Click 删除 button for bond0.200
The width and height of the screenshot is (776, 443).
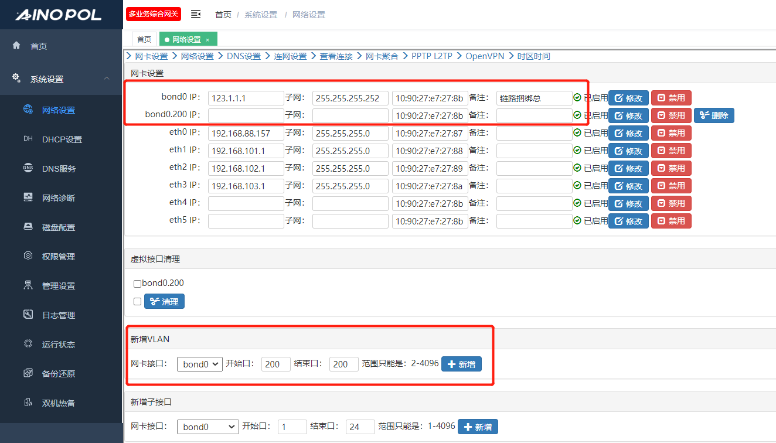714,115
